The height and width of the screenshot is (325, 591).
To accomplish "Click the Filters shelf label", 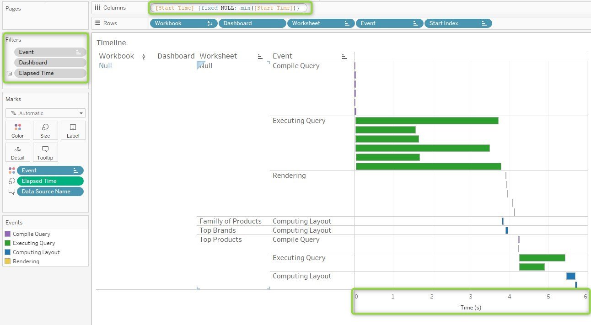I will pos(13,40).
